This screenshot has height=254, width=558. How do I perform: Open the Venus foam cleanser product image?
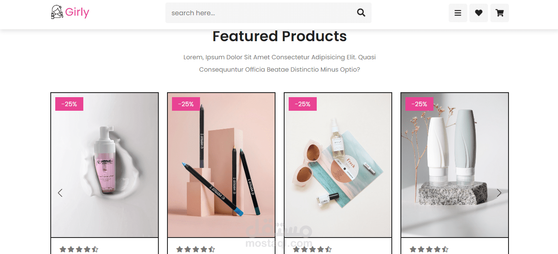pyautogui.click(x=105, y=165)
